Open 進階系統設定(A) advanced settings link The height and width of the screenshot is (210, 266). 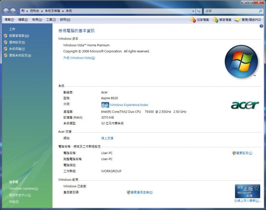20,55
